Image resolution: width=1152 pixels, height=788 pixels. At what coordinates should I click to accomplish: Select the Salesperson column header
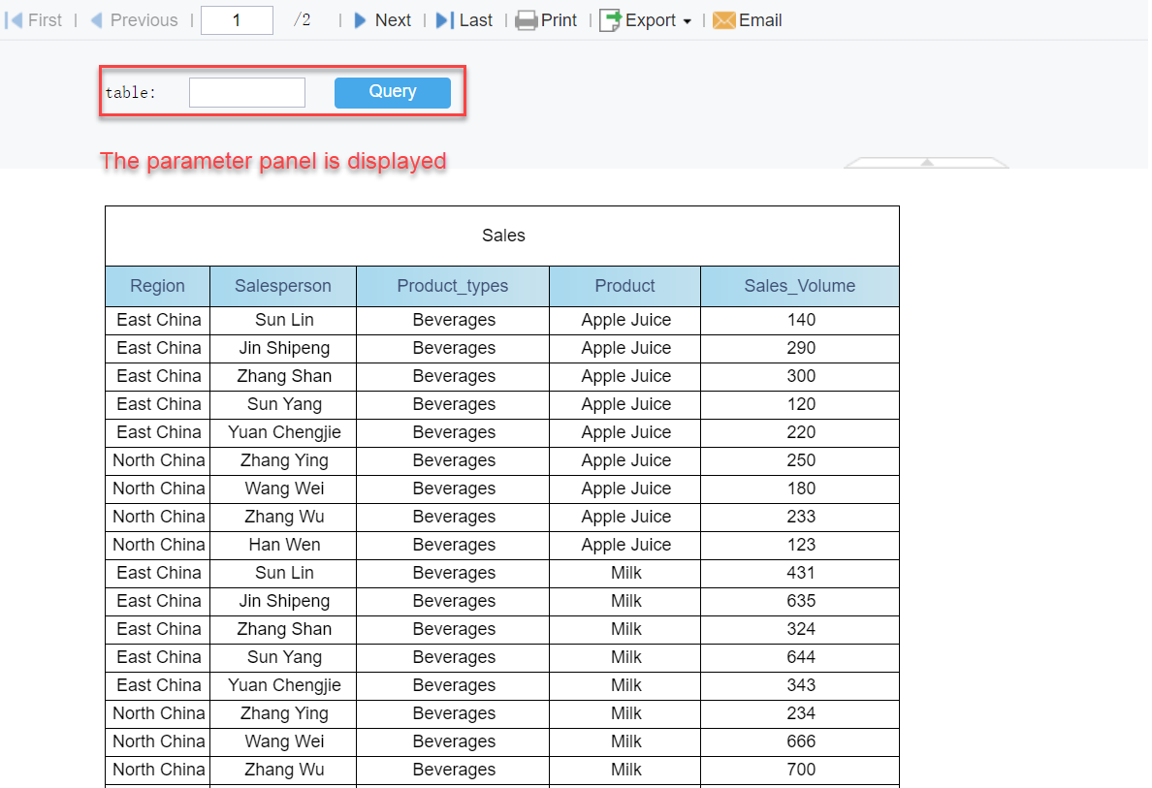(x=282, y=286)
